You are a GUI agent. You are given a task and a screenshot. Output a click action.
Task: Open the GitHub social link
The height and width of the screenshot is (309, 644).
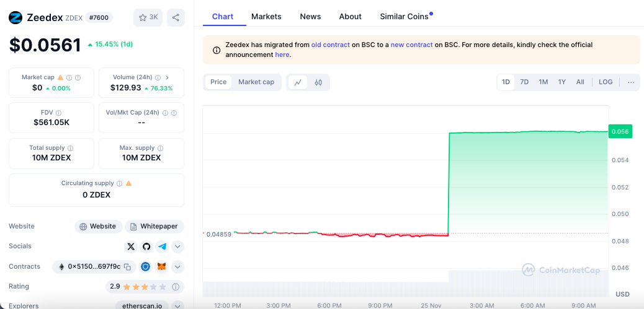pos(146,246)
